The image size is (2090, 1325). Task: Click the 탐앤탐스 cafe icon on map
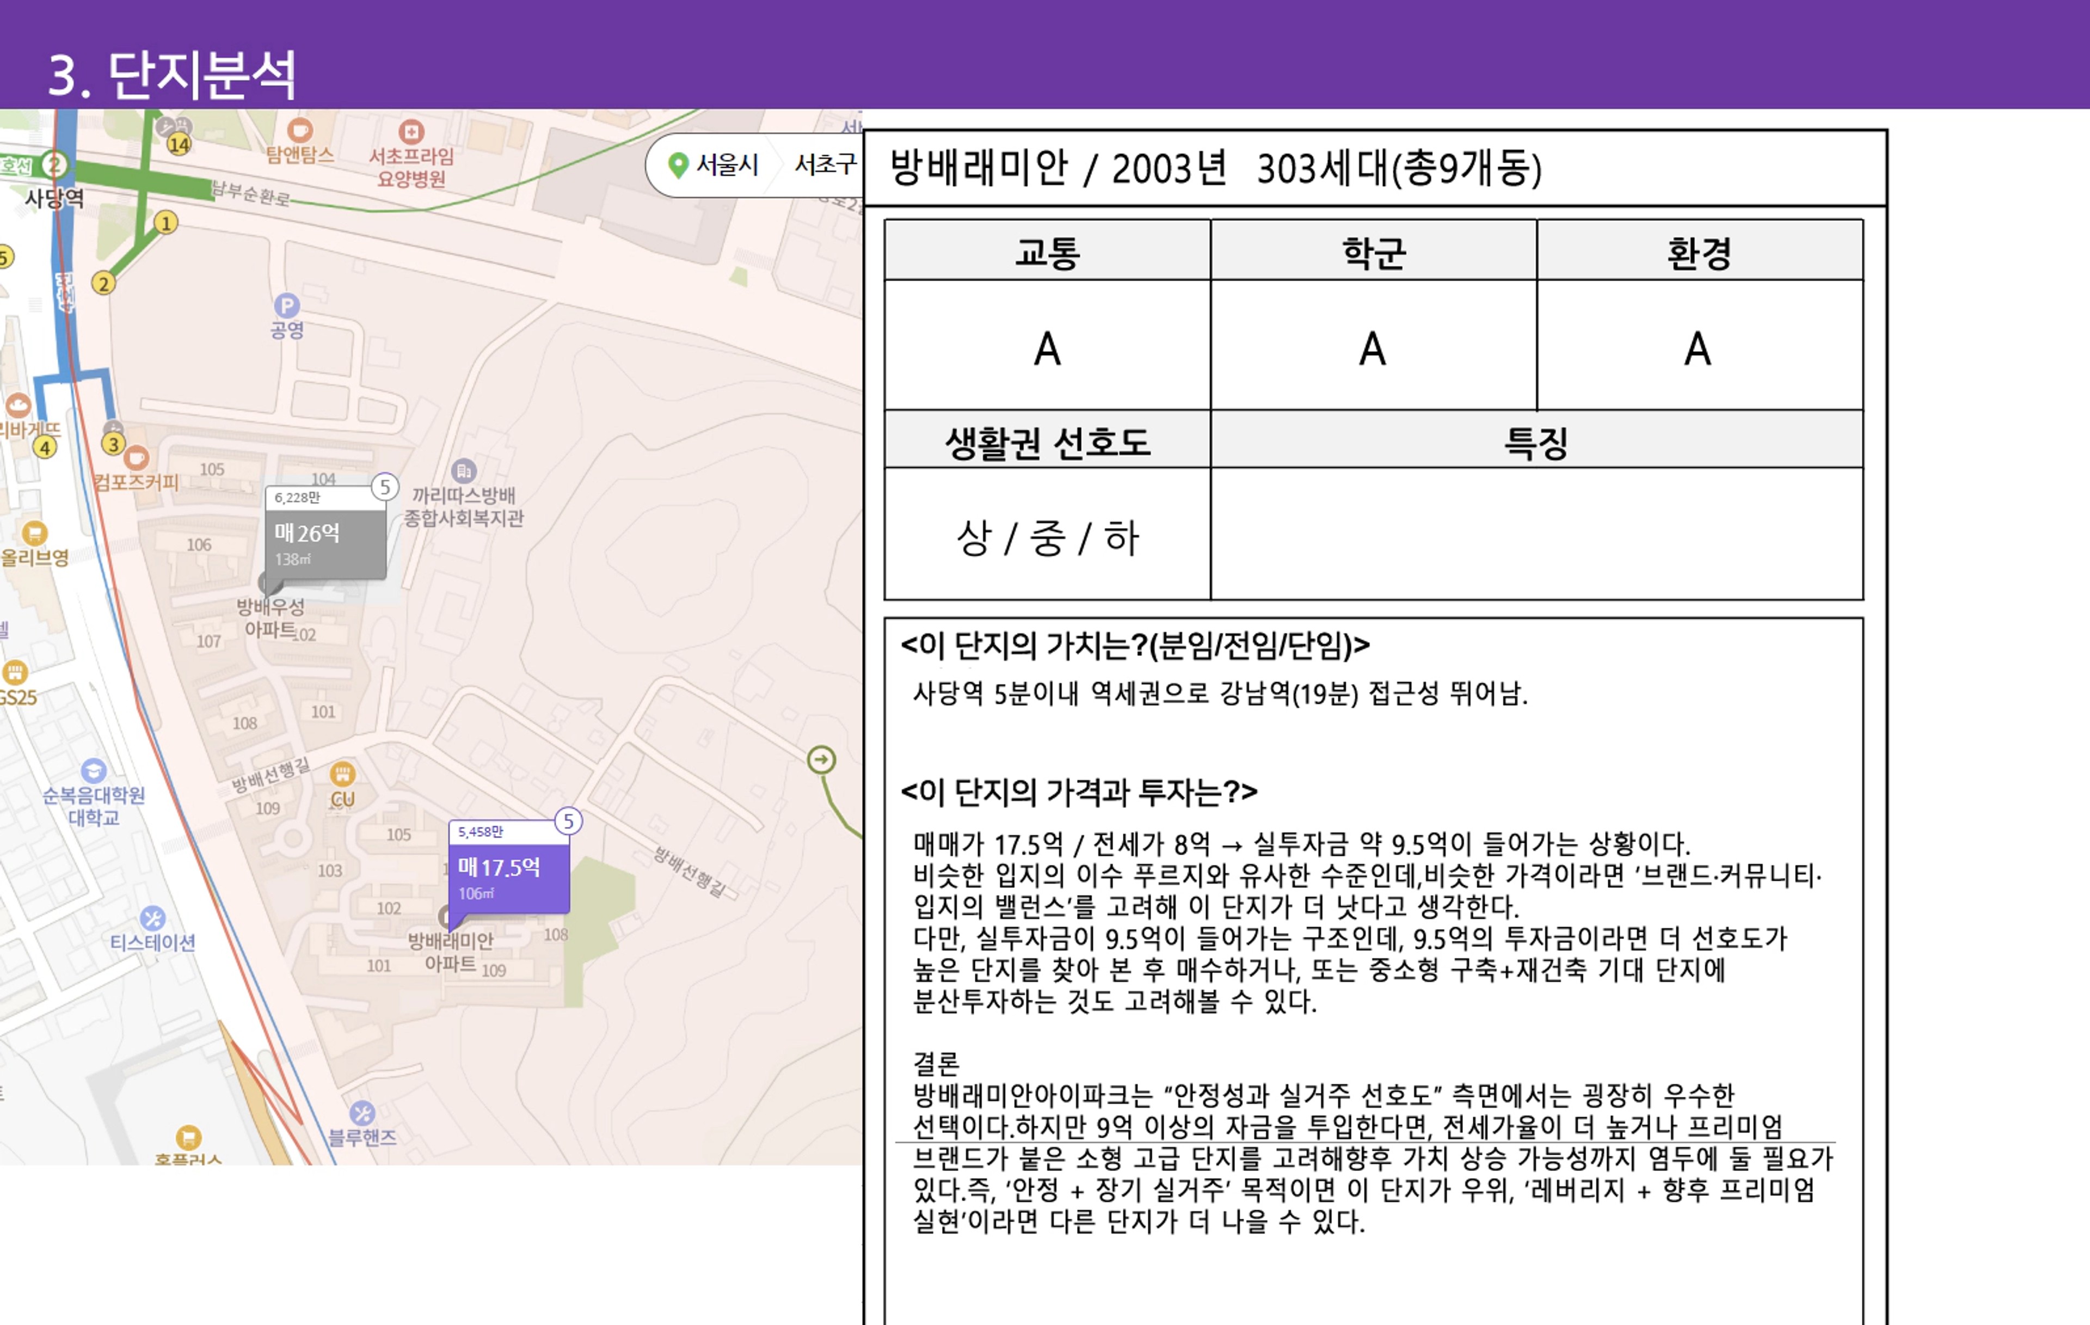click(299, 130)
